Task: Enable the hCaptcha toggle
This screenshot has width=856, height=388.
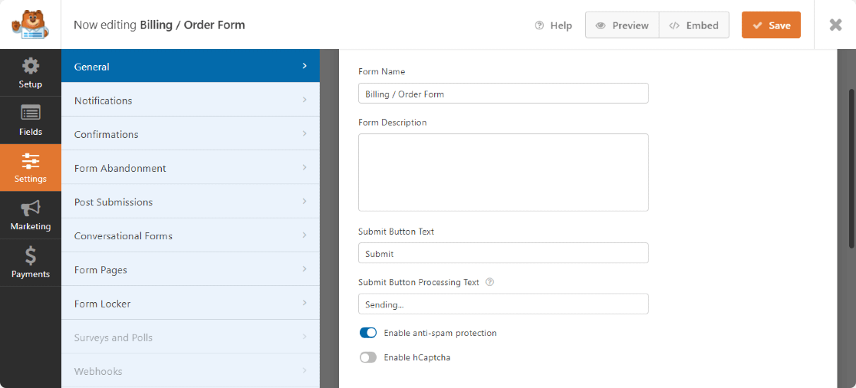Action: pyautogui.click(x=368, y=357)
